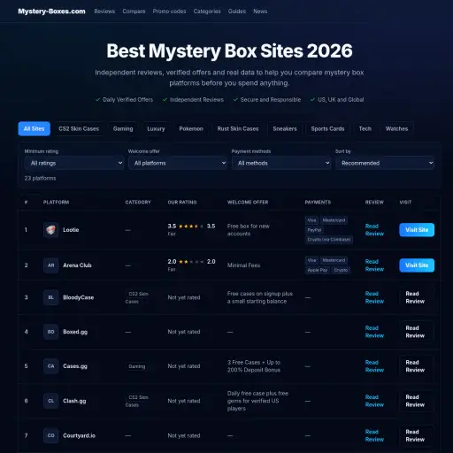Viewport: 453px width, 453px height.
Task: Open BloodyCase's blue Read Review link
Action: pyautogui.click(x=374, y=297)
